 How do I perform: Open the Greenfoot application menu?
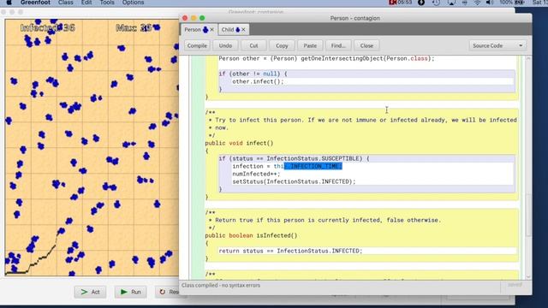click(x=35, y=3)
